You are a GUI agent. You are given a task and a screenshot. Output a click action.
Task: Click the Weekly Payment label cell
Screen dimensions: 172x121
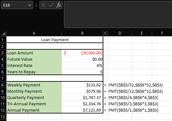pyautogui.click(x=34, y=85)
